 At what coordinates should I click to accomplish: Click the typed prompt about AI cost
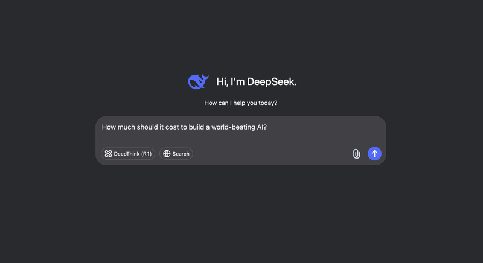click(x=184, y=127)
